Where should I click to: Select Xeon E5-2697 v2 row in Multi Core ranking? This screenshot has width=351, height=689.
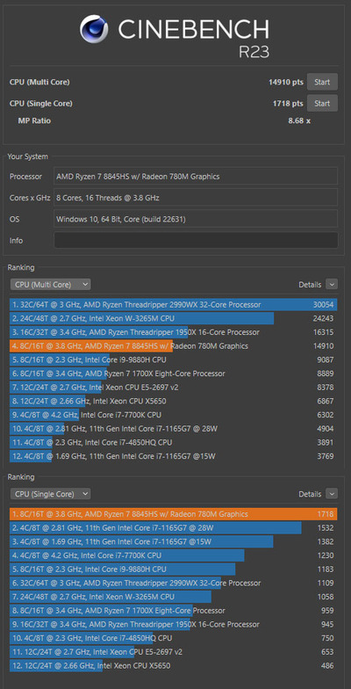(x=174, y=387)
